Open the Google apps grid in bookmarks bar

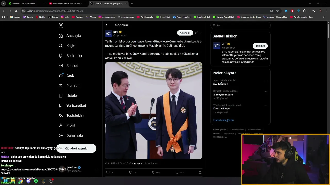pyautogui.click(x=3, y=17)
